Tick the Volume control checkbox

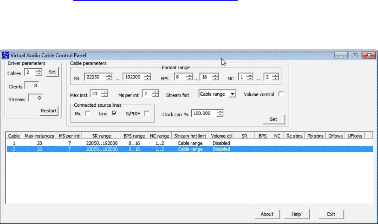click(x=281, y=94)
